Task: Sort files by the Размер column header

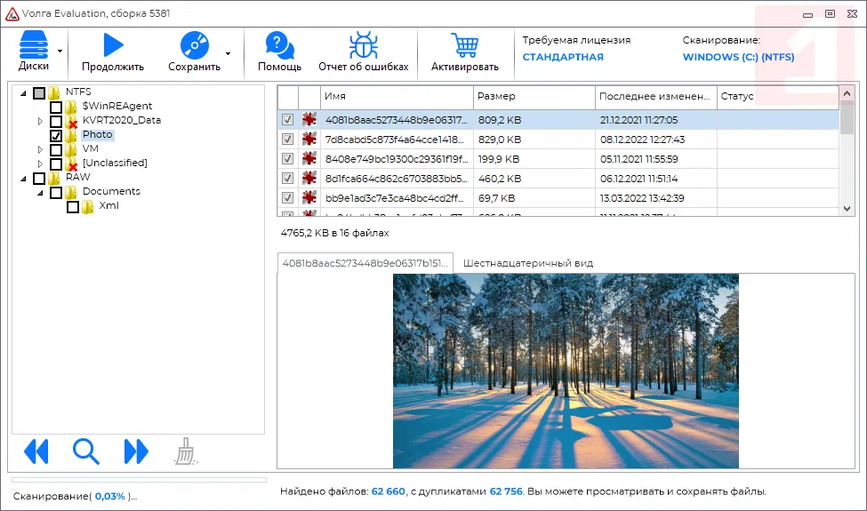Action: [534, 96]
